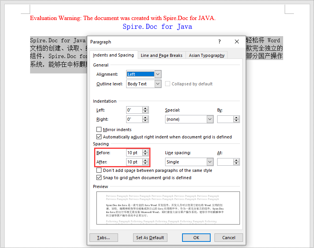Enable Don't add space between paragraphs checkbox

pos(99,170)
